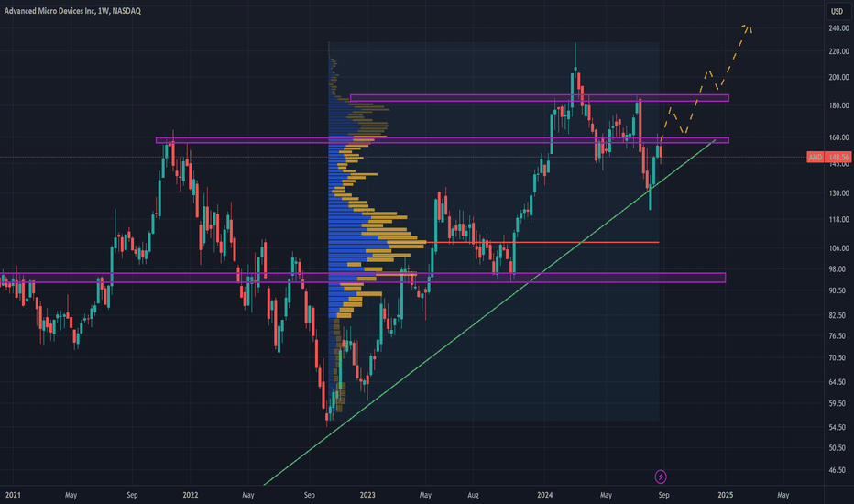Click the 70.50 price axis label
Screen dimensions: 854x504
838,358
